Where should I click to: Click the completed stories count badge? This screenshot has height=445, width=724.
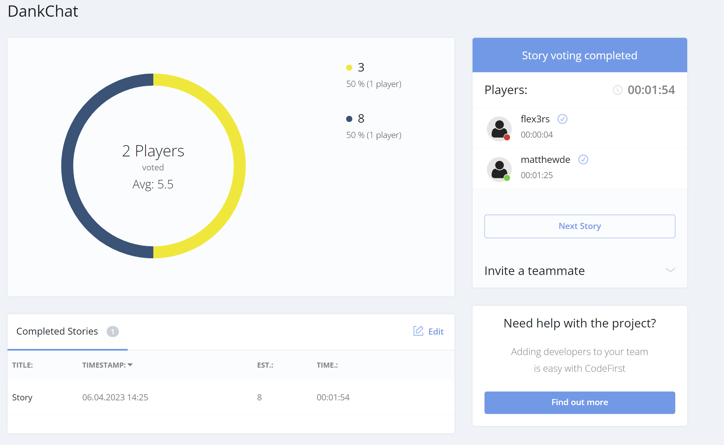click(x=112, y=332)
